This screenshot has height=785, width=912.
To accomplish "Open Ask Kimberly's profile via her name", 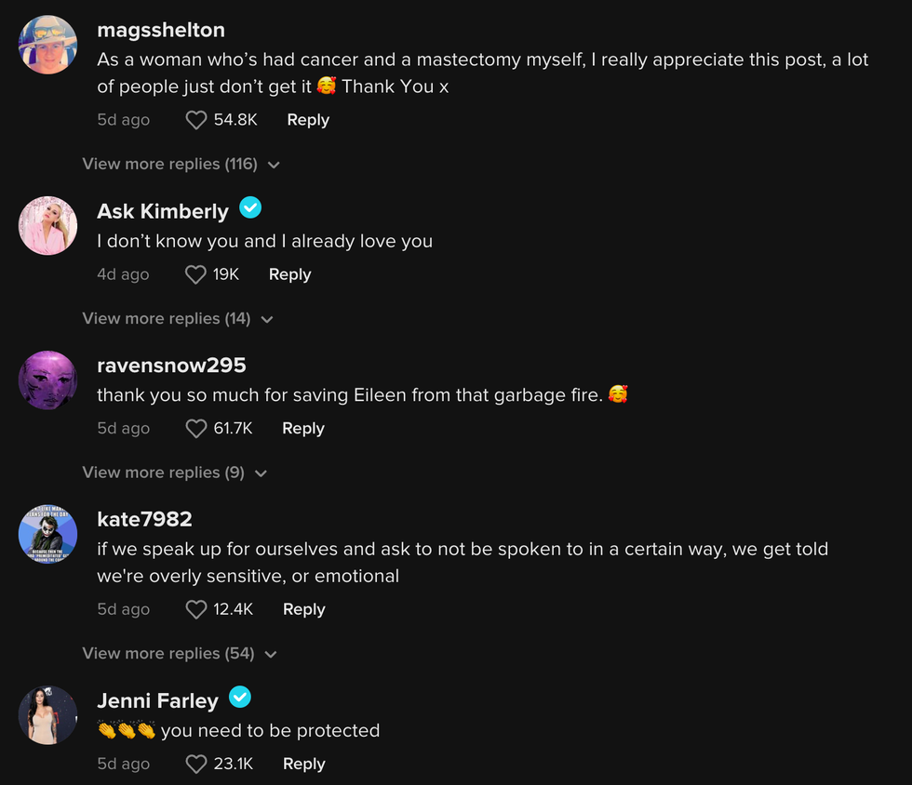I will click(162, 210).
